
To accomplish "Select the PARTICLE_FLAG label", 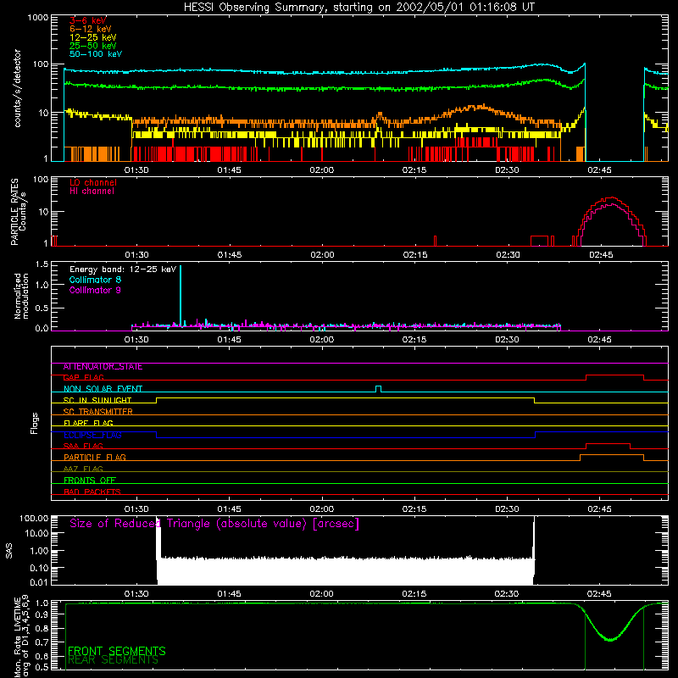I will (x=95, y=457).
